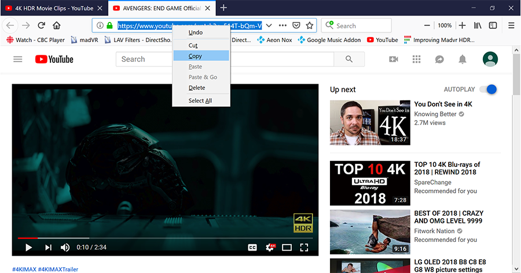
Task: Toggle the Autoplay switch
Action: pyautogui.click(x=488, y=89)
